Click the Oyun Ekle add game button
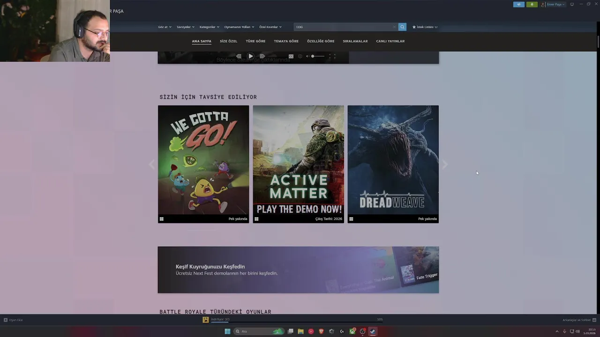This screenshot has height=337, width=600. click(x=13, y=320)
